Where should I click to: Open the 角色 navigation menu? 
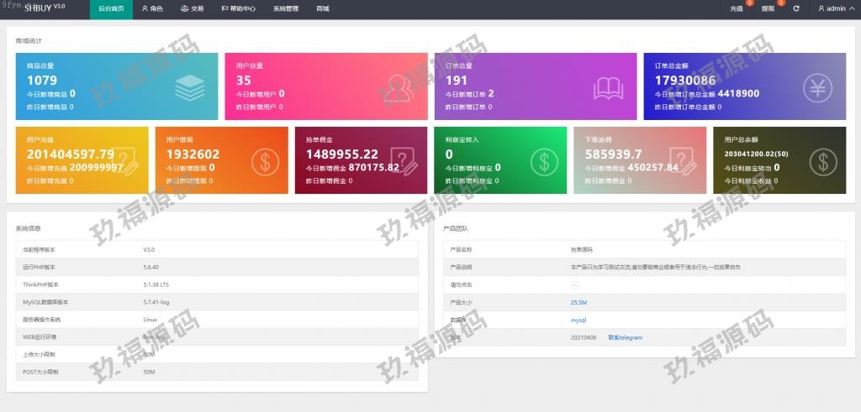152,8
